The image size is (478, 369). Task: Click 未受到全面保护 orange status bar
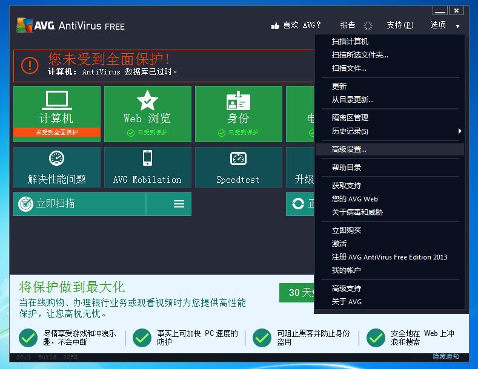(57, 132)
